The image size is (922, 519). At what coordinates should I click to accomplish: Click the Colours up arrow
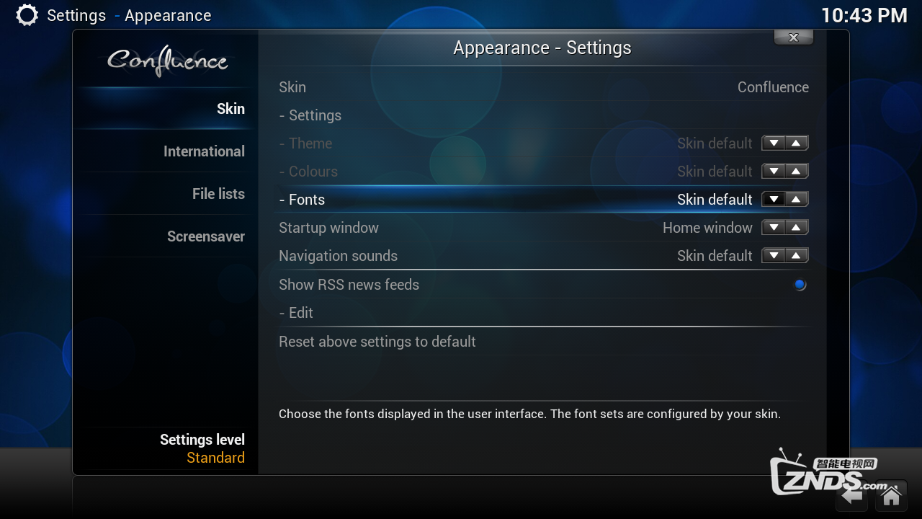pyautogui.click(x=797, y=172)
